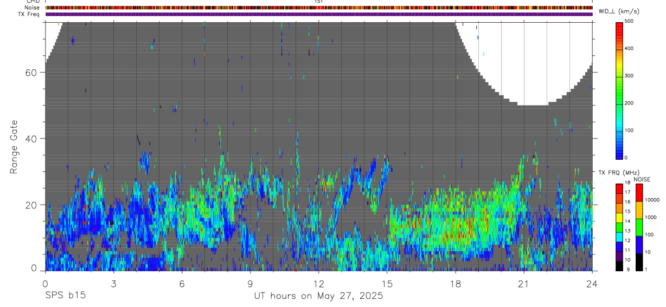Select the 500 km/s label on width scale

(x=629, y=22)
